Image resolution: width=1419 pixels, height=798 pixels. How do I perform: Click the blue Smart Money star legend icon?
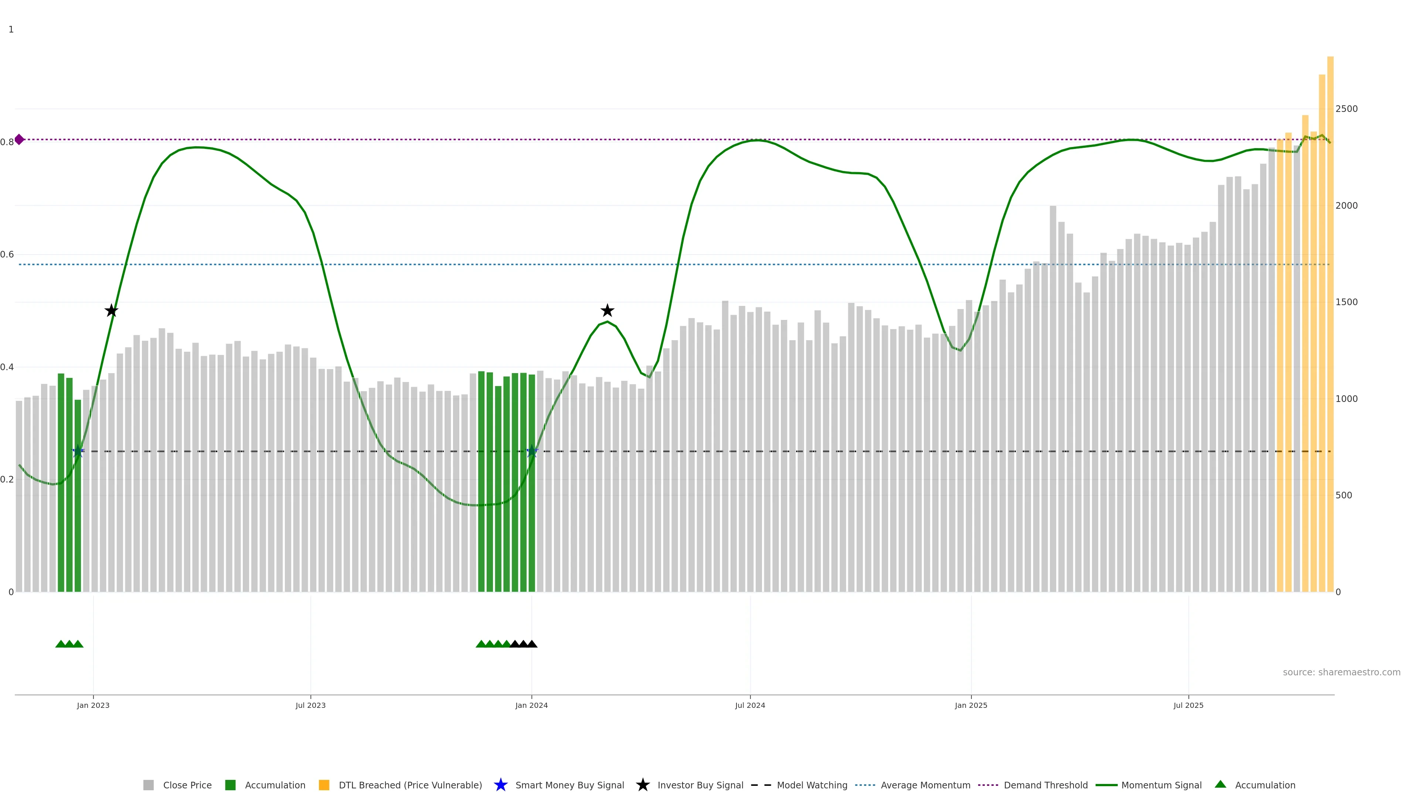500,785
